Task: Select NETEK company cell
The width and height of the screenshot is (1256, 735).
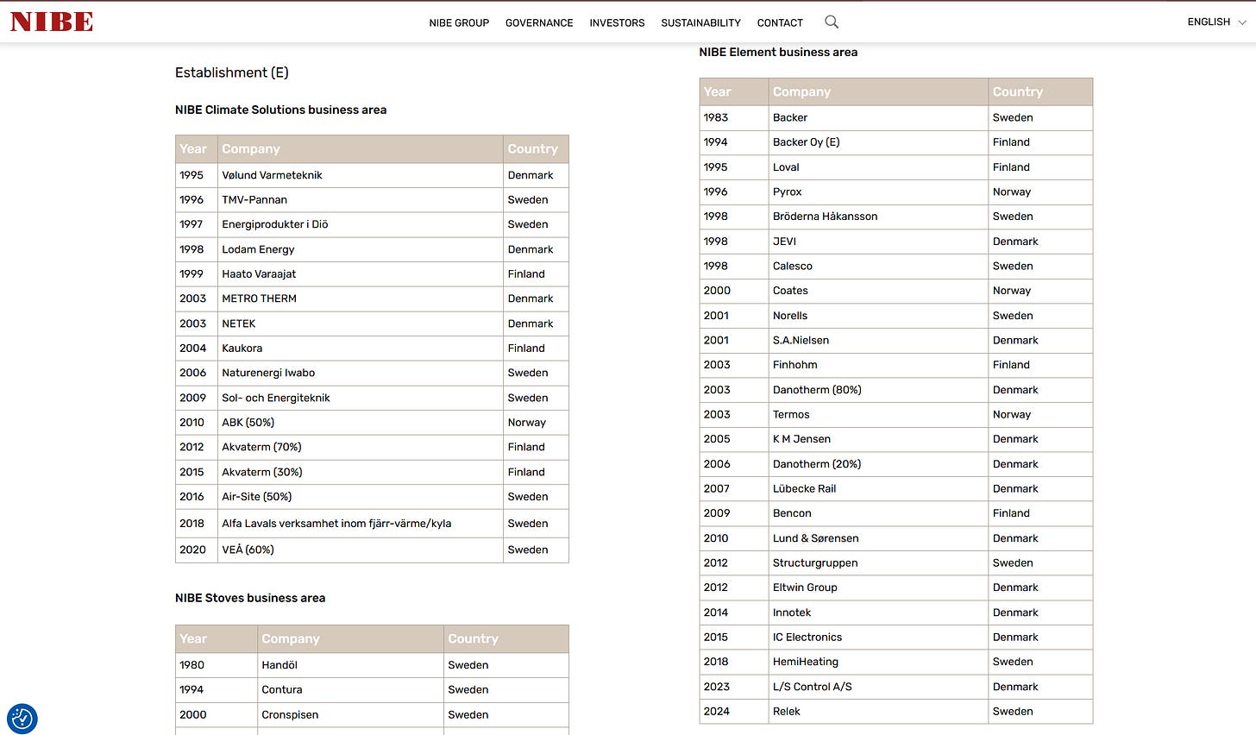Action: click(x=360, y=324)
